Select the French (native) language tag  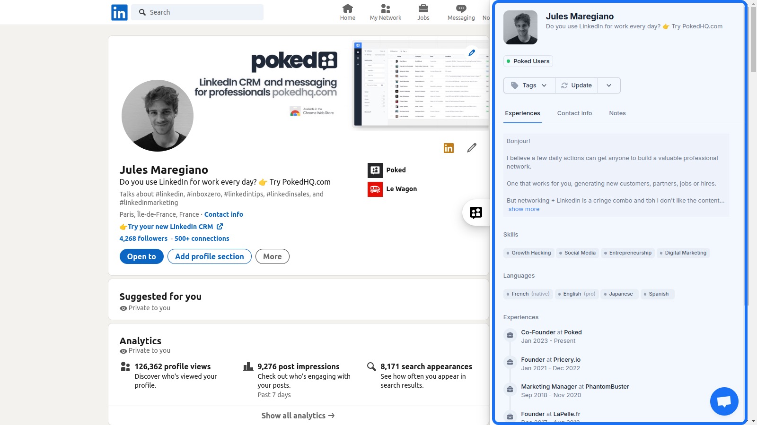[x=528, y=294]
